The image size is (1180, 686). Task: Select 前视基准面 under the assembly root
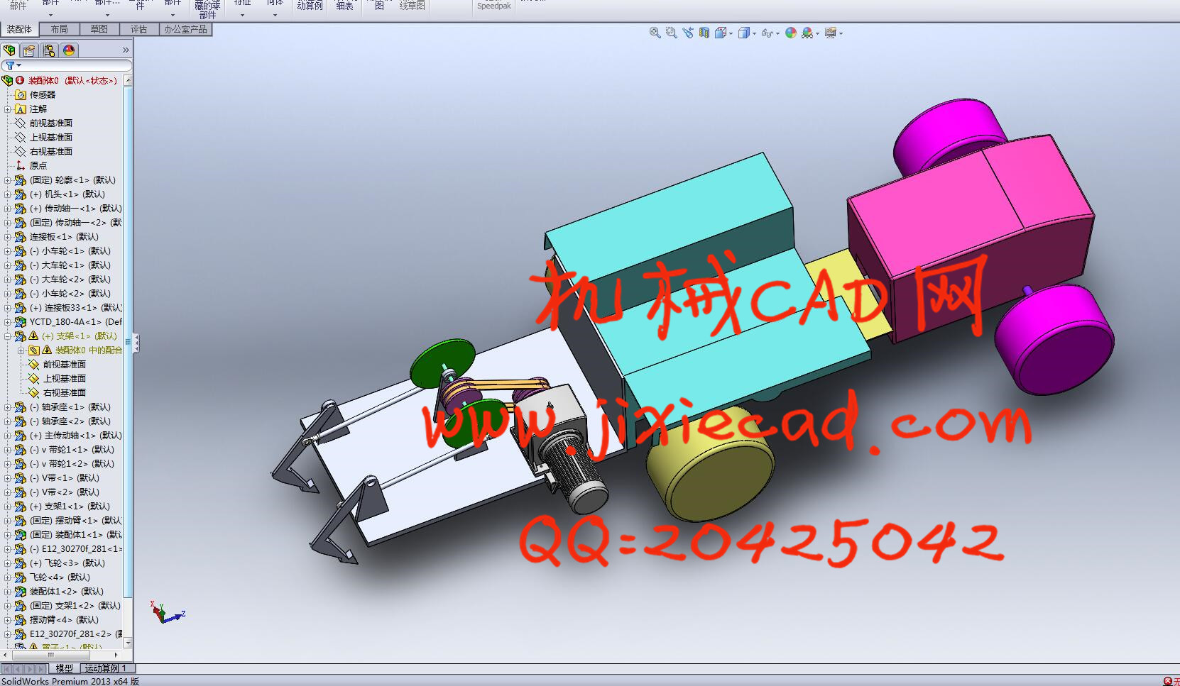(50, 123)
